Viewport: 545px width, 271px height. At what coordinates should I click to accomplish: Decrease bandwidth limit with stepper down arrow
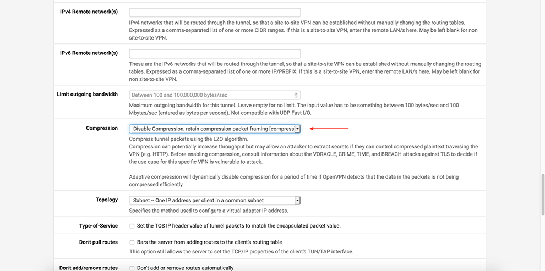click(x=297, y=97)
